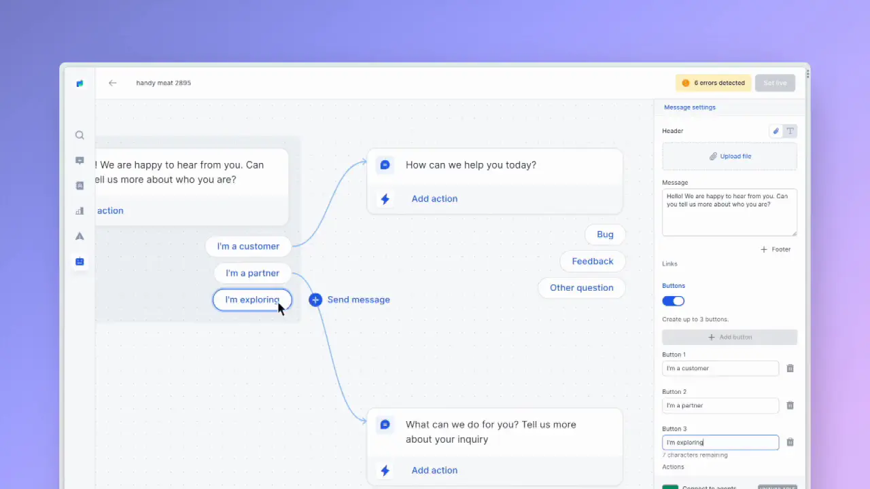Click the Button 1 input field
This screenshot has height=489, width=870.
720,368
